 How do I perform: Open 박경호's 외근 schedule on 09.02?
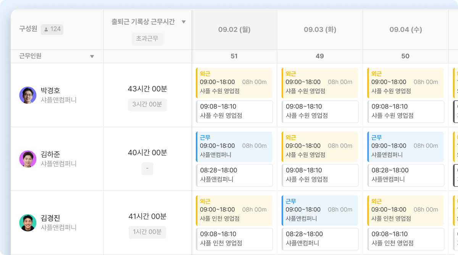234,83
